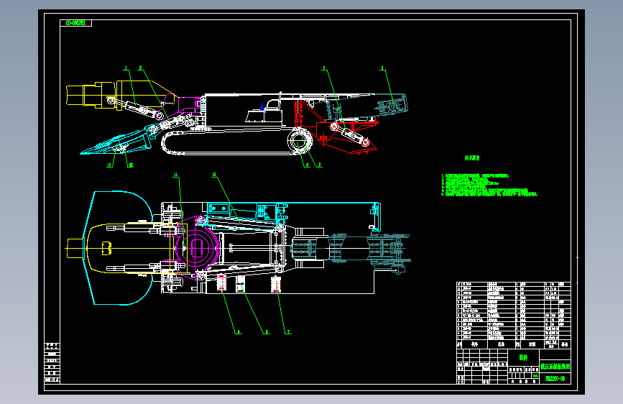Click the green drawing title in the title block
Image resolution: width=623 pixels, height=404 pixels.
coord(555,367)
